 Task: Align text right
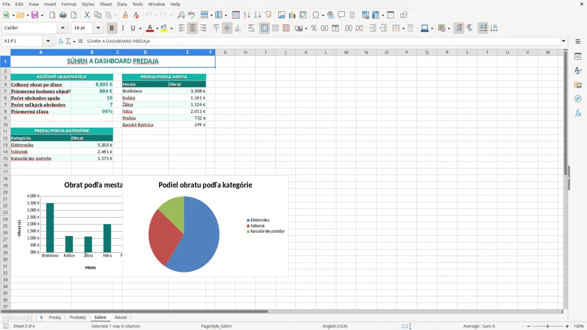click(x=203, y=28)
